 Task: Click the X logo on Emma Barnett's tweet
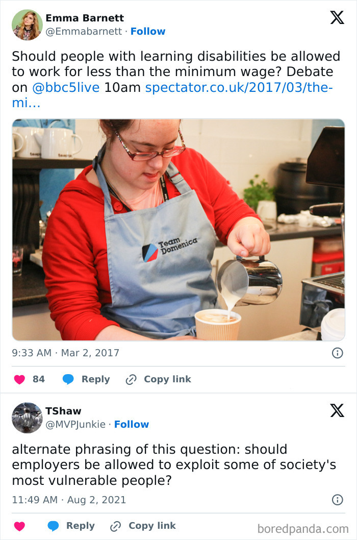337,17
